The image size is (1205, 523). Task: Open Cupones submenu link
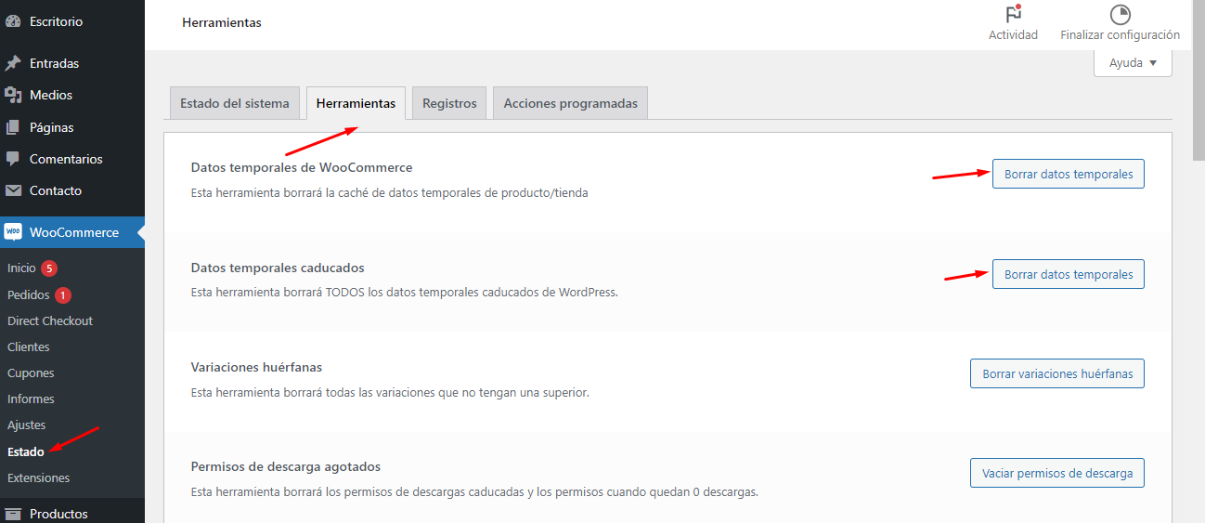[31, 373]
